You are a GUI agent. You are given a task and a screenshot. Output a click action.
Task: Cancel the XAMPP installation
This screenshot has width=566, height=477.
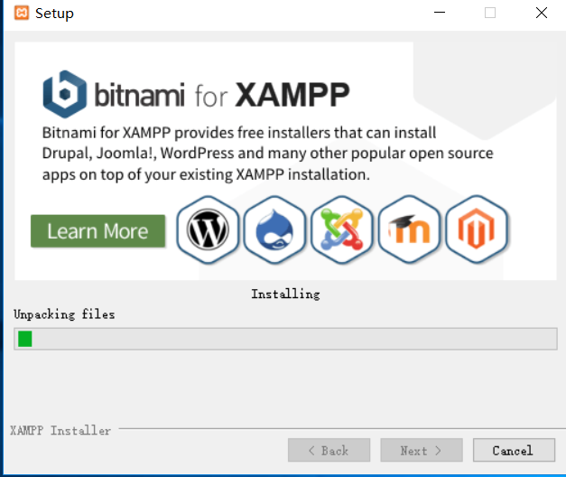[514, 450]
